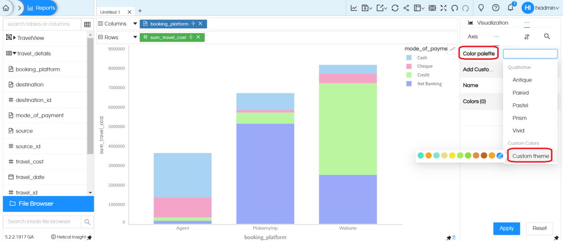Refresh the report with the circular arrows icon

coord(395,8)
